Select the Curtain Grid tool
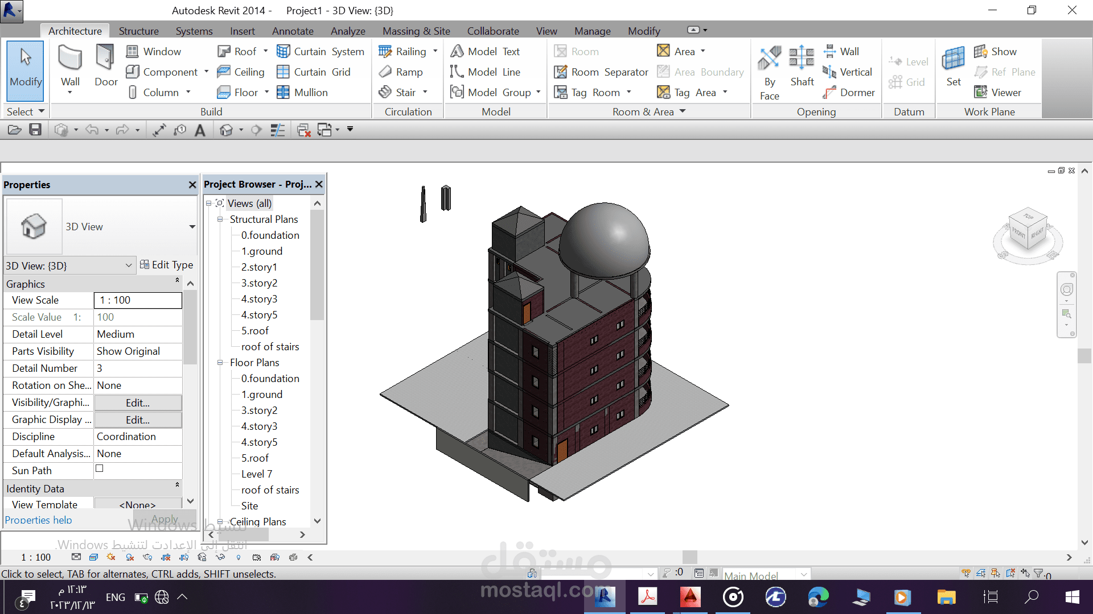1093x614 pixels. [314, 72]
